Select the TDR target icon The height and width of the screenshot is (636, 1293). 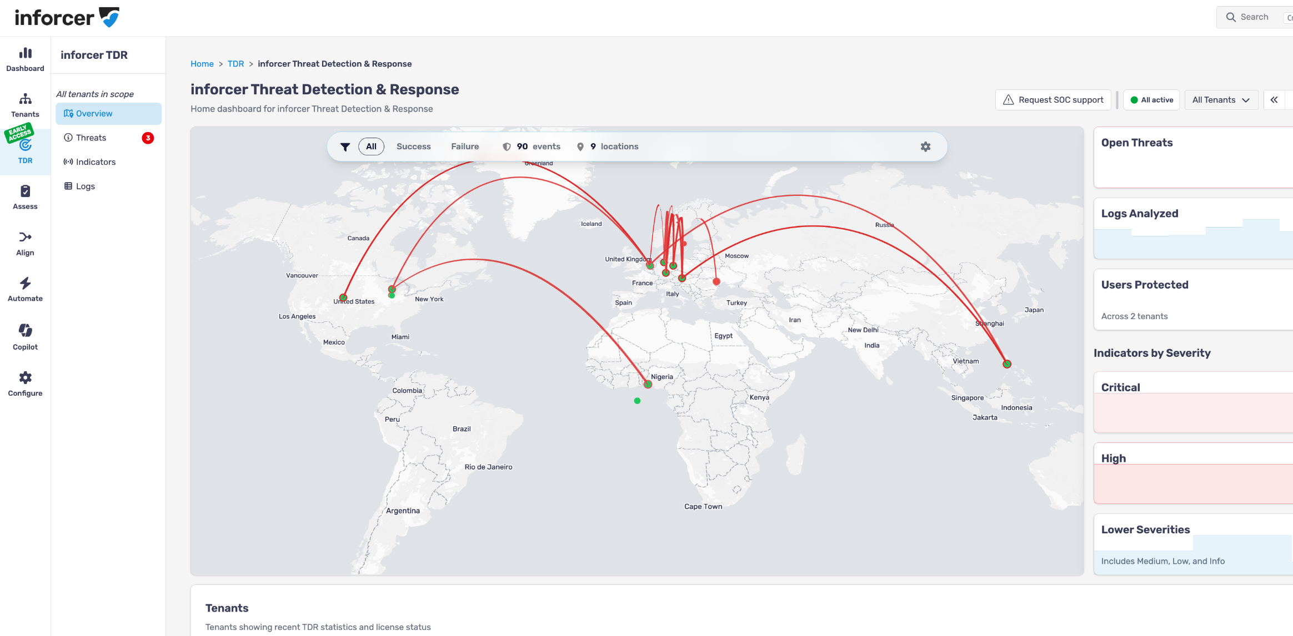pyautogui.click(x=25, y=145)
